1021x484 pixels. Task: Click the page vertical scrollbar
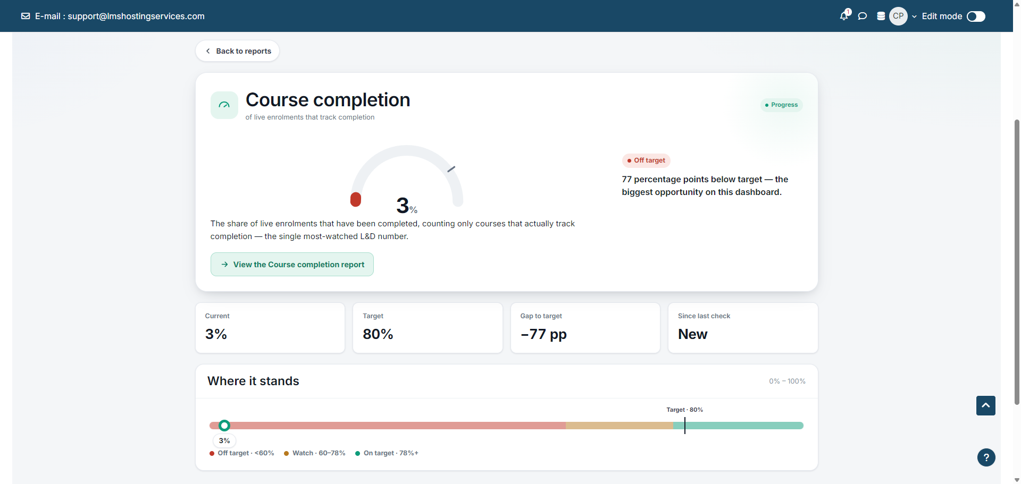coord(1017,261)
